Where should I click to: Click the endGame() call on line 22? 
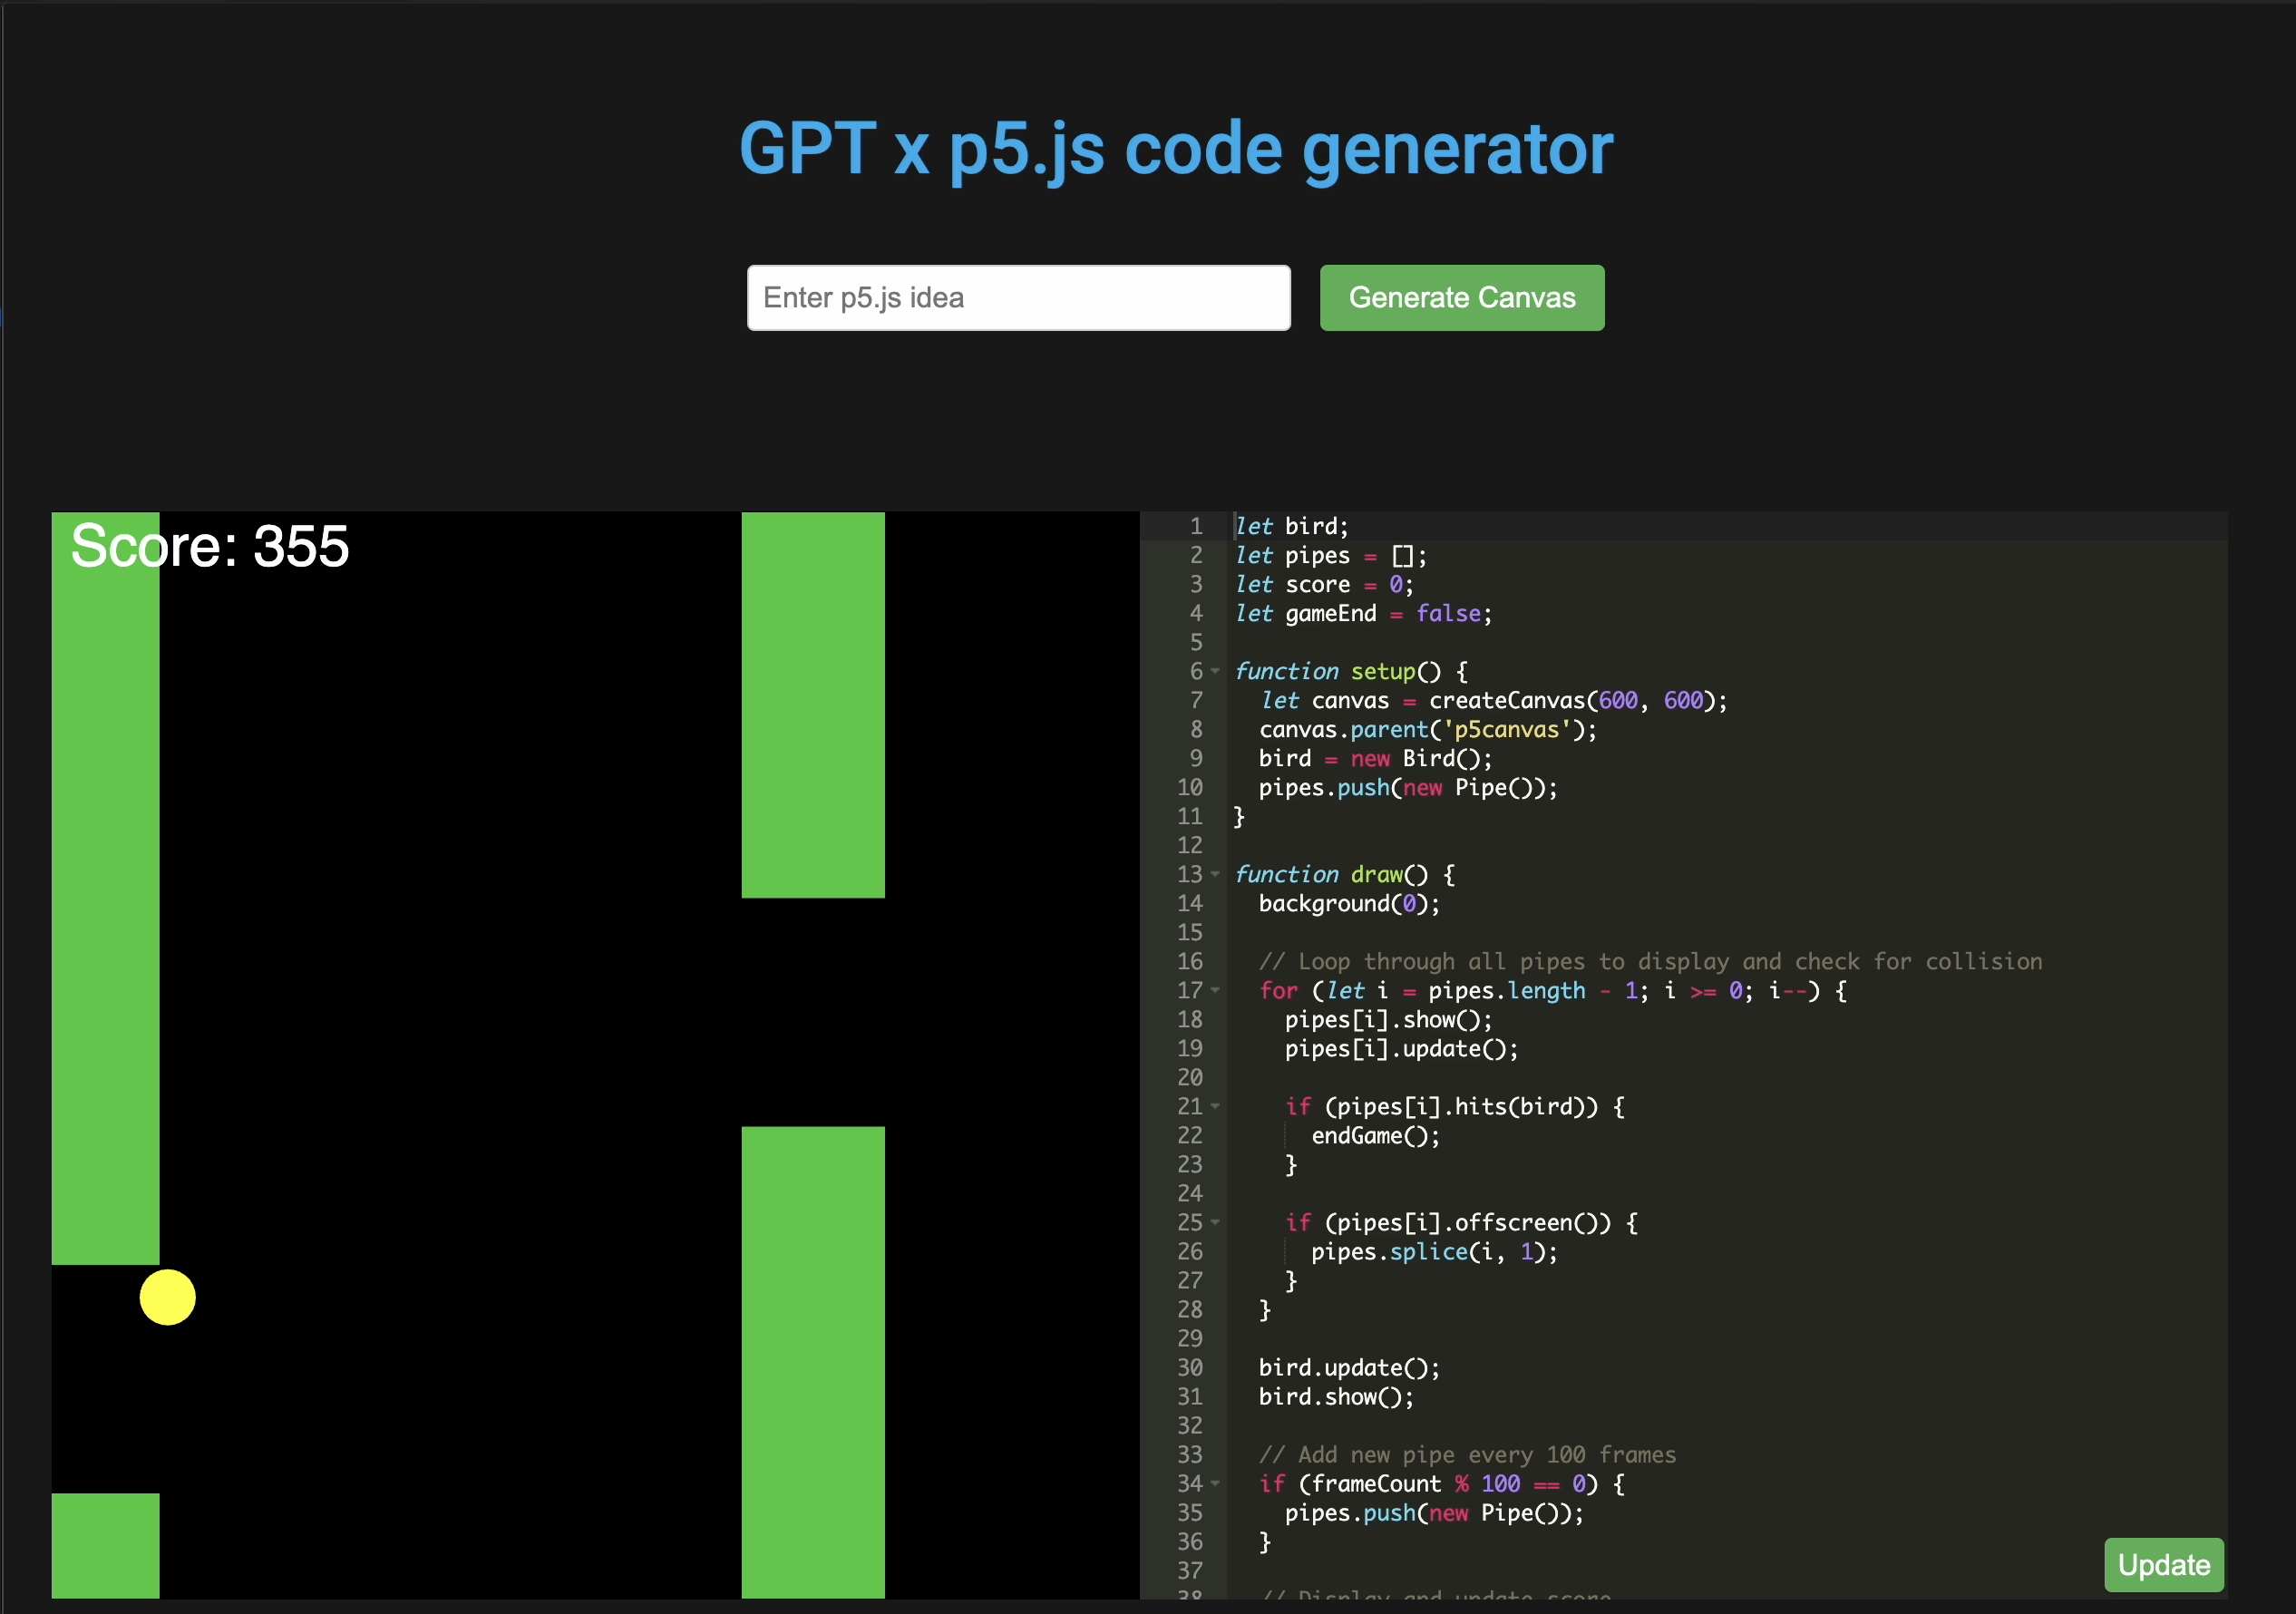[x=1374, y=1136]
